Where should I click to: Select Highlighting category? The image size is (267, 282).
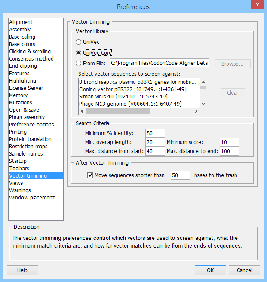pos(36,81)
